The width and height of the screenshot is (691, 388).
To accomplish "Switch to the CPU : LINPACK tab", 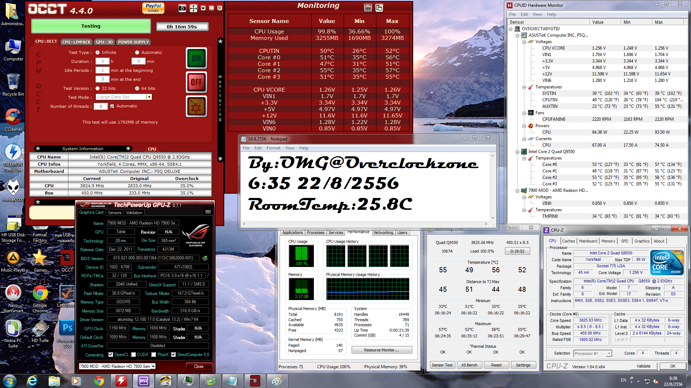I will [76, 42].
